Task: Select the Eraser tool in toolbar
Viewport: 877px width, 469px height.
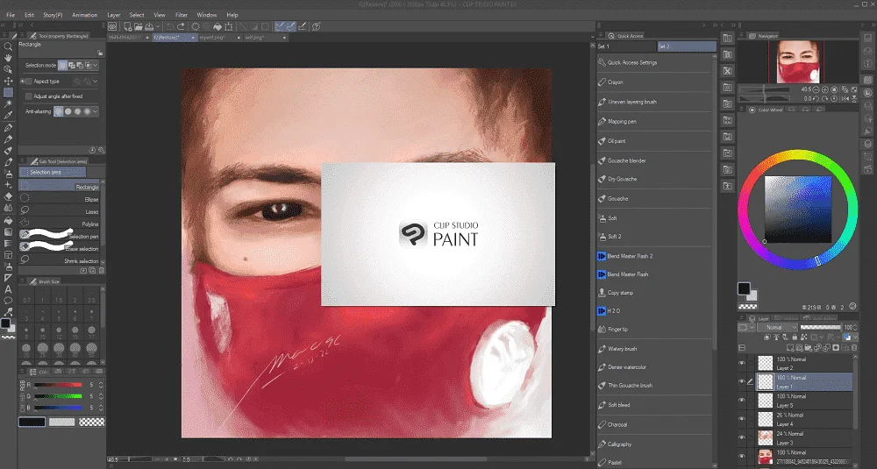Action: click(8, 196)
